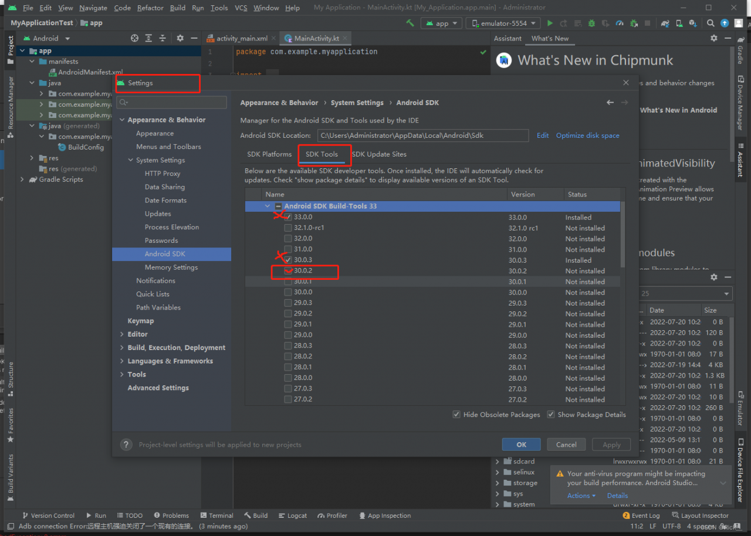This screenshot has height=536, width=751.
Task: Check the 32.1.0-rc1 build-tools checkbox
Action: pos(287,228)
